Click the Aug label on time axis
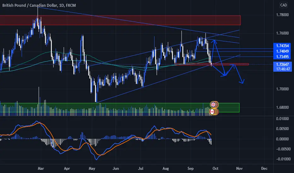 pyautogui.click(x=166, y=169)
